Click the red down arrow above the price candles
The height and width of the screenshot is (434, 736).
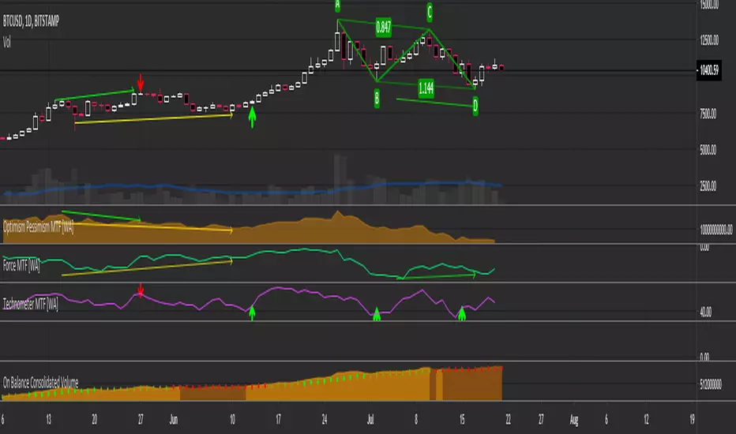pyautogui.click(x=141, y=83)
